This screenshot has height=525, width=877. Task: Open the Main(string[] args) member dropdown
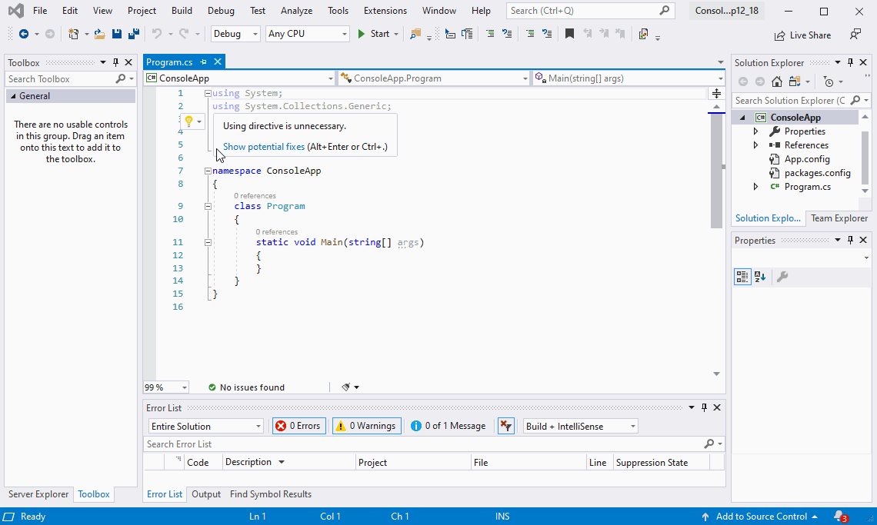pos(629,78)
